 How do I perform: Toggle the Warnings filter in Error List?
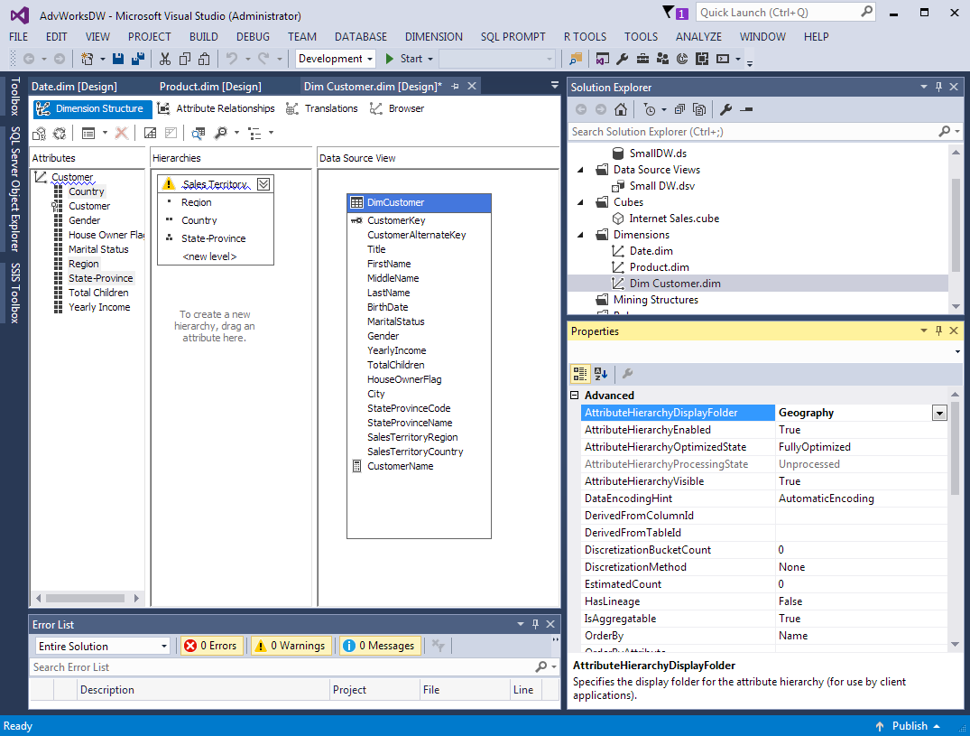[x=290, y=646]
